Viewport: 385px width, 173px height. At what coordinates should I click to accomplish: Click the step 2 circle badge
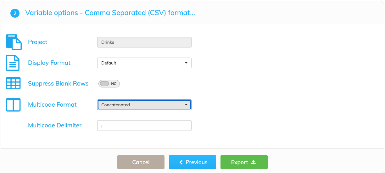(x=15, y=13)
